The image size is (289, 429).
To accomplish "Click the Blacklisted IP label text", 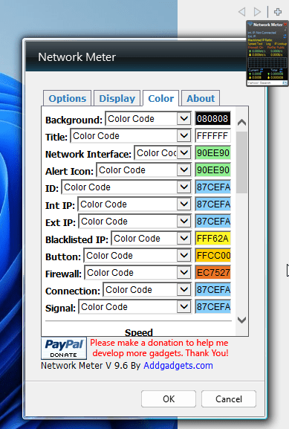I will point(77,239).
